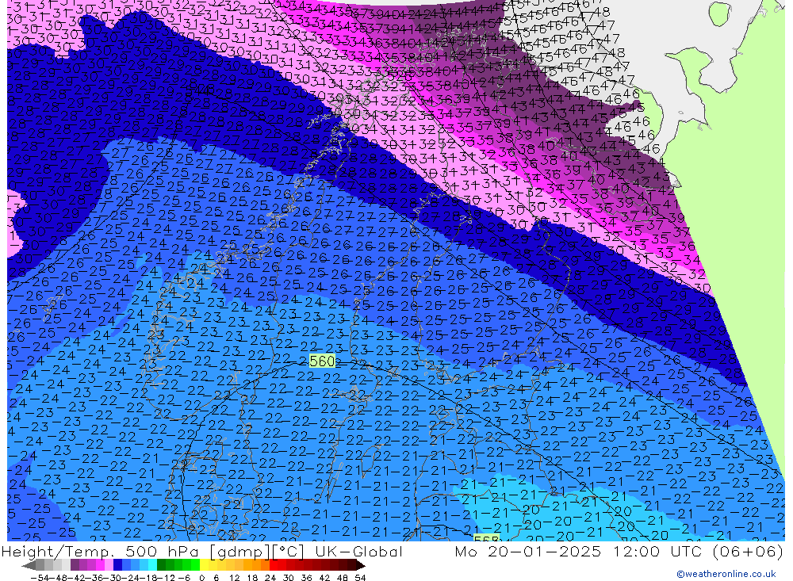Click the 560 geopotential height contour label
Image resolution: width=793 pixels, height=581 pixels.
(x=322, y=361)
